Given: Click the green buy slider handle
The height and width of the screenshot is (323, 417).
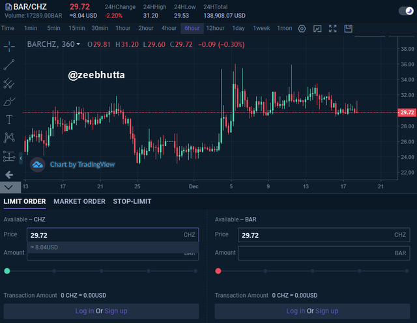Looking at the screenshot, I should click(7, 271).
